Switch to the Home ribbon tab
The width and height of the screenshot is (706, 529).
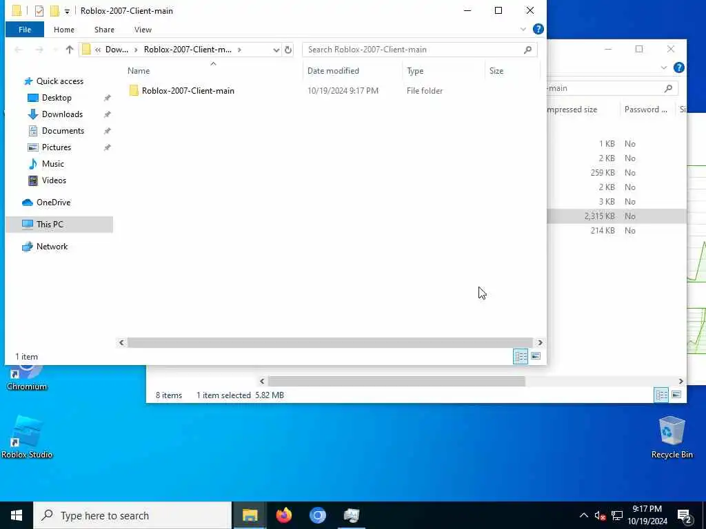(x=64, y=30)
